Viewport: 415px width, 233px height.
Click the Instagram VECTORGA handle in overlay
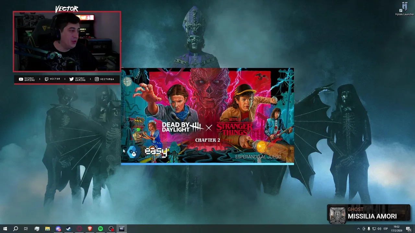pyautogui.click(x=104, y=79)
